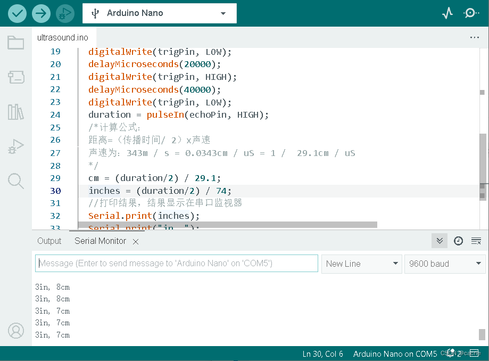The image size is (489, 361).
Task: Click the 'cm = (duration/2) / 29.1;' line
Action: 154,178
